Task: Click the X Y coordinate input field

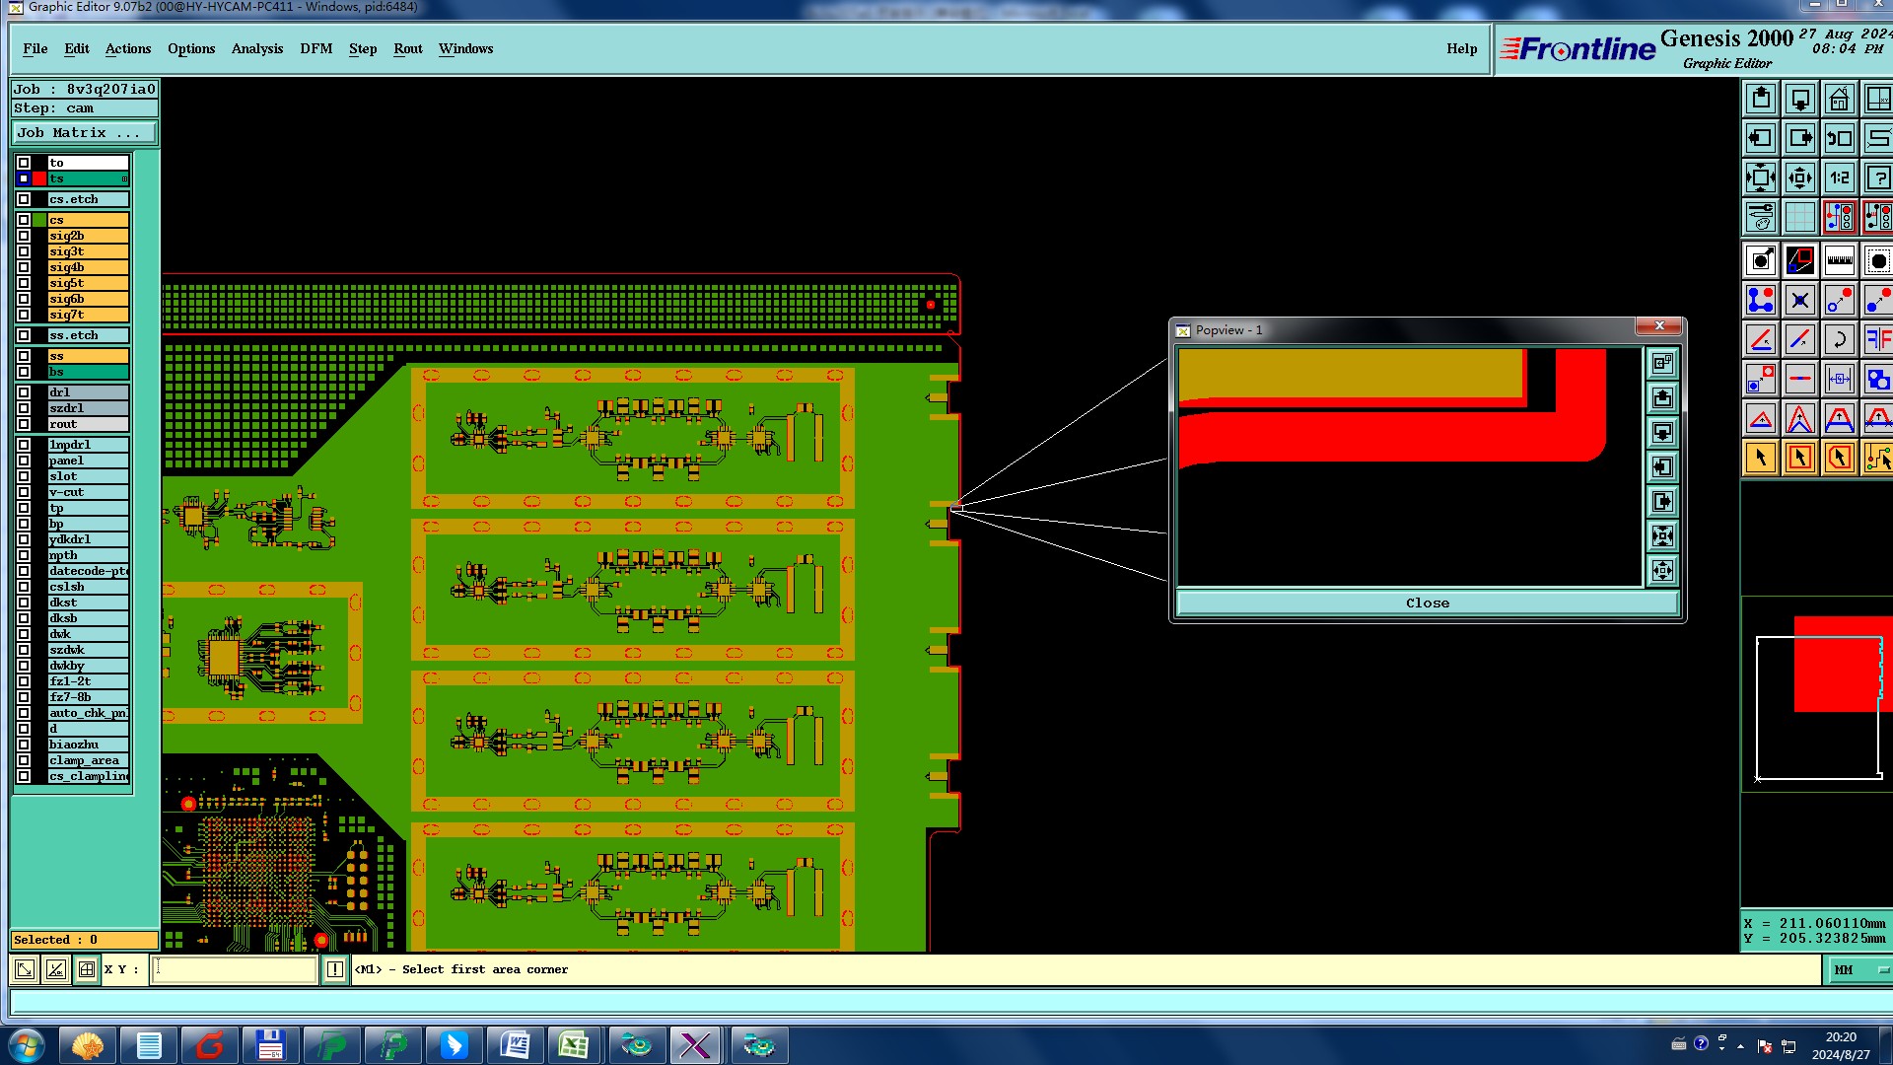Action: [235, 969]
